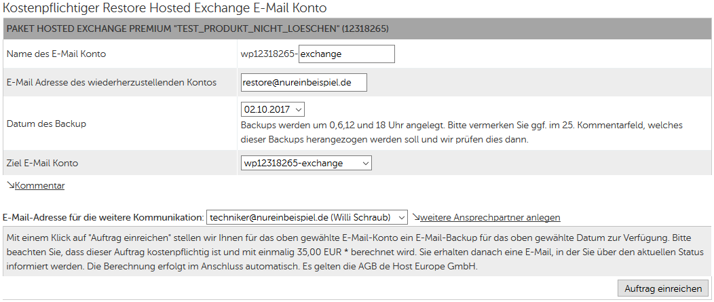Click the Paket Hosted Exchange Premium header bar
Viewport: 714px width, 302px height.
point(357,29)
